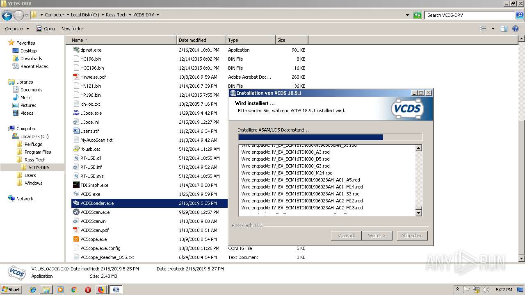Open the change view options dropdown arrow
This screenshot has height=295, width=525.
[493, 29]
